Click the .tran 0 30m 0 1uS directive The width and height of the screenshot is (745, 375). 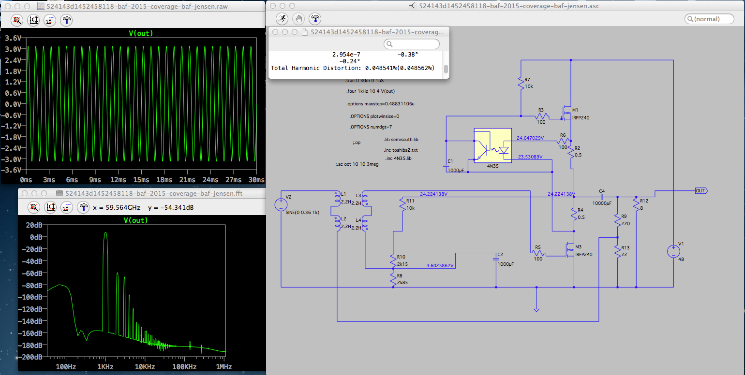tap(365, 80)
